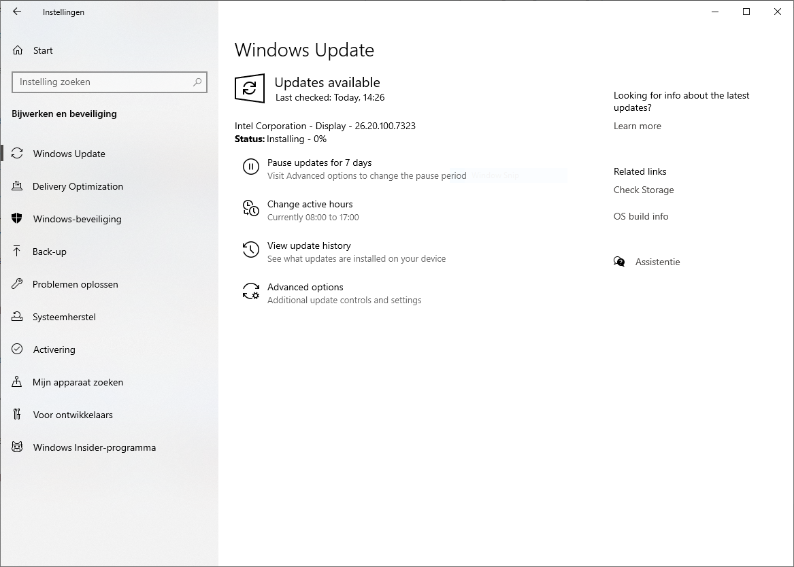The width and height of the screenshot is (794, 567).
Task: Click the Windows Update sync icon in sidebar
Action: (17, 153)
